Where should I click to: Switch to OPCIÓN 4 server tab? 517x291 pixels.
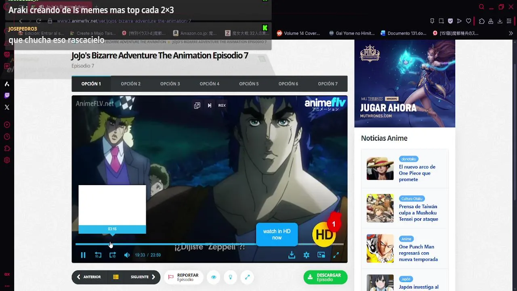click(209, 84)
